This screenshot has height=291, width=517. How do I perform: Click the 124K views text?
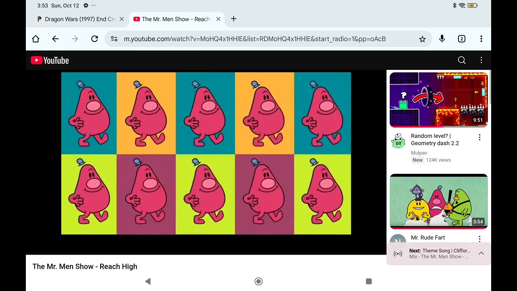pos(438,160)
